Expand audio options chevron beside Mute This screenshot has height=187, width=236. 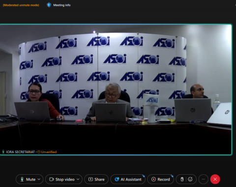tap(39, 179)
